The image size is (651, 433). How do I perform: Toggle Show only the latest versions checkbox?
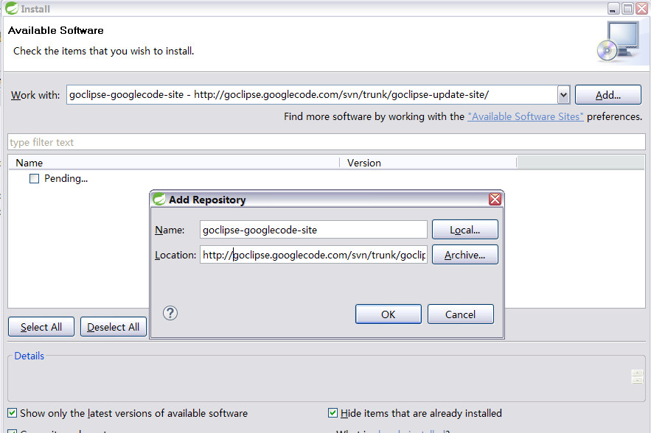pos(13,413)
